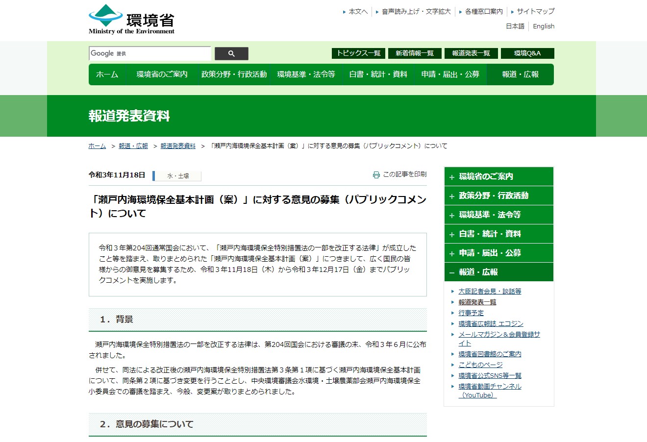Click the 環境Q&A button
The height and width of the screenshot is (442, 647).
point(527,53)
